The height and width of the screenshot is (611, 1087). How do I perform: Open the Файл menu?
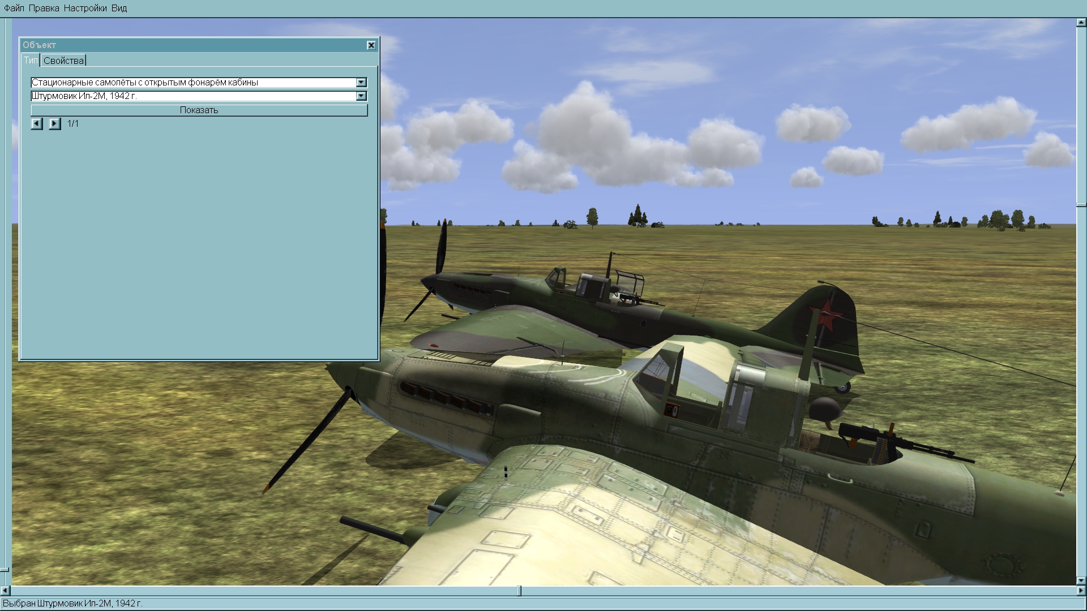(x=14, y=8)
